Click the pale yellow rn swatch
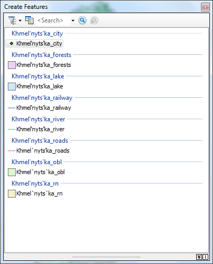This screenshot has height=264, width=213. click(x=12, y=194)
